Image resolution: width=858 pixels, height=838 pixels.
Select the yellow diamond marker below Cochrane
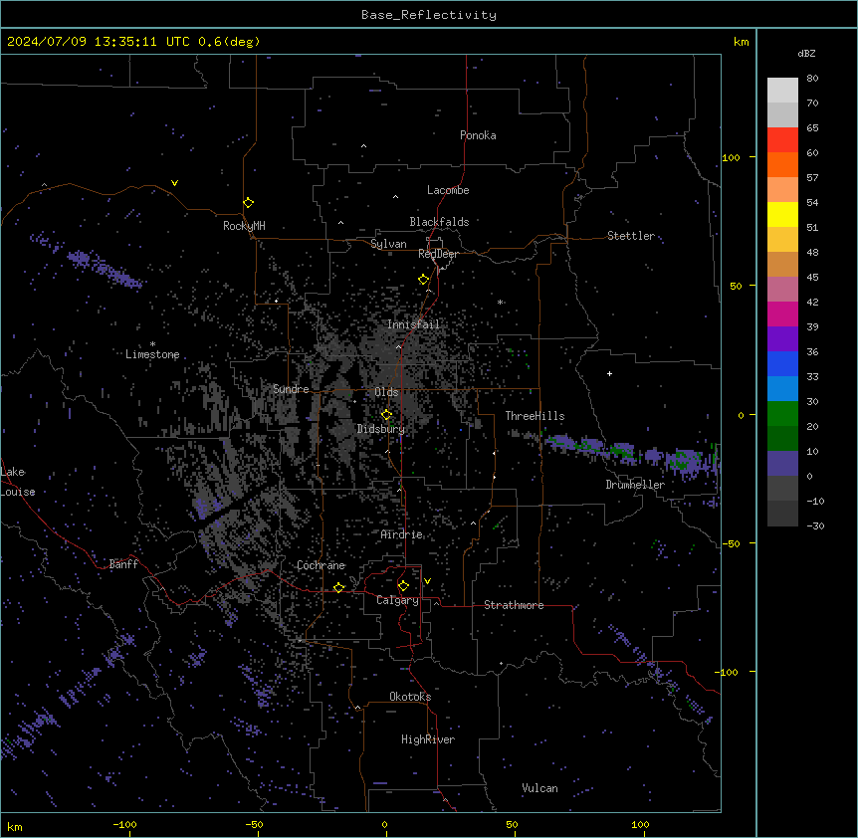pos(338,588)
